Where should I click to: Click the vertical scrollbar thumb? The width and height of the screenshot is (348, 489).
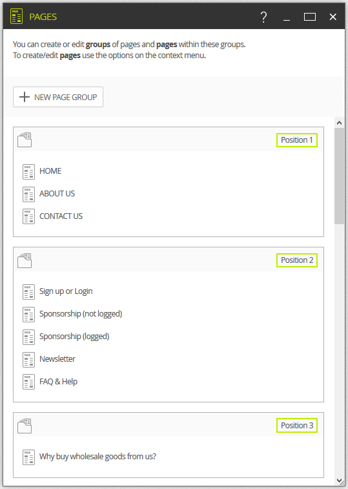pos(339,176)
